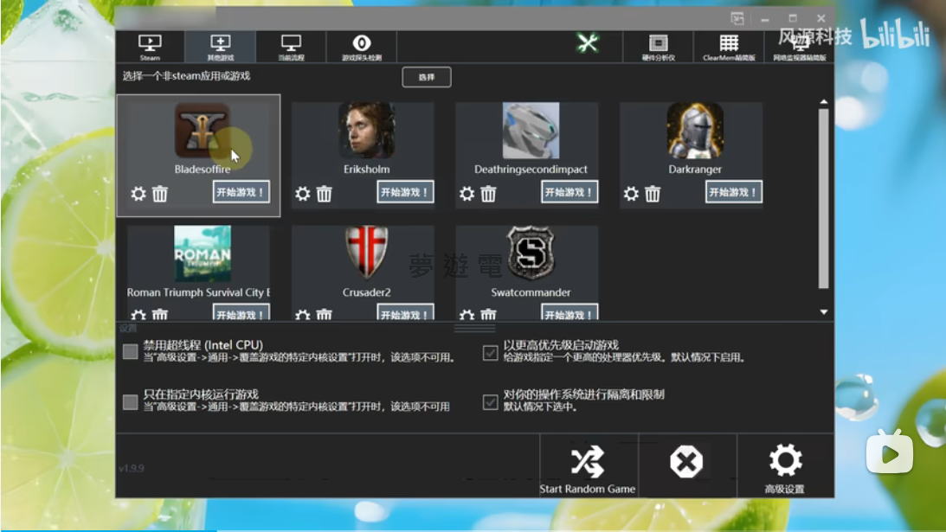Click the X cancel circle icon
The image size is (946, 532).
[686, 462]
